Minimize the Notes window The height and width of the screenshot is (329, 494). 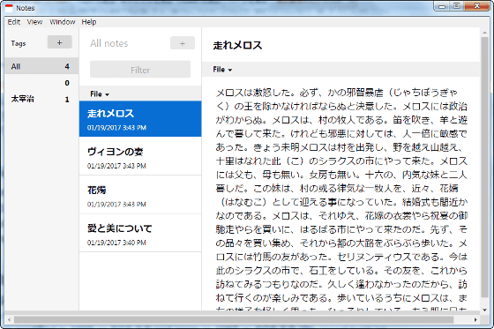442,6
